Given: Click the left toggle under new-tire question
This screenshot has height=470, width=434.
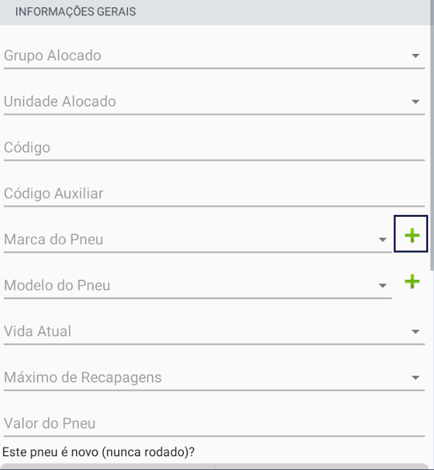Looking at the screenshot, I should click(108, 467).
